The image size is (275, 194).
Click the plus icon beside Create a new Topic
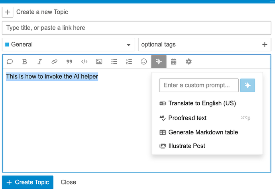tap(8, 12)
